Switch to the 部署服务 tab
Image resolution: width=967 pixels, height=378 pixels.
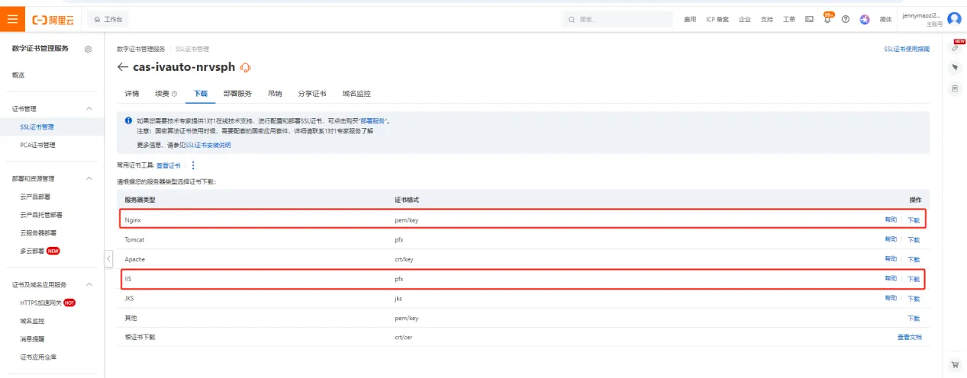point(237,94)
